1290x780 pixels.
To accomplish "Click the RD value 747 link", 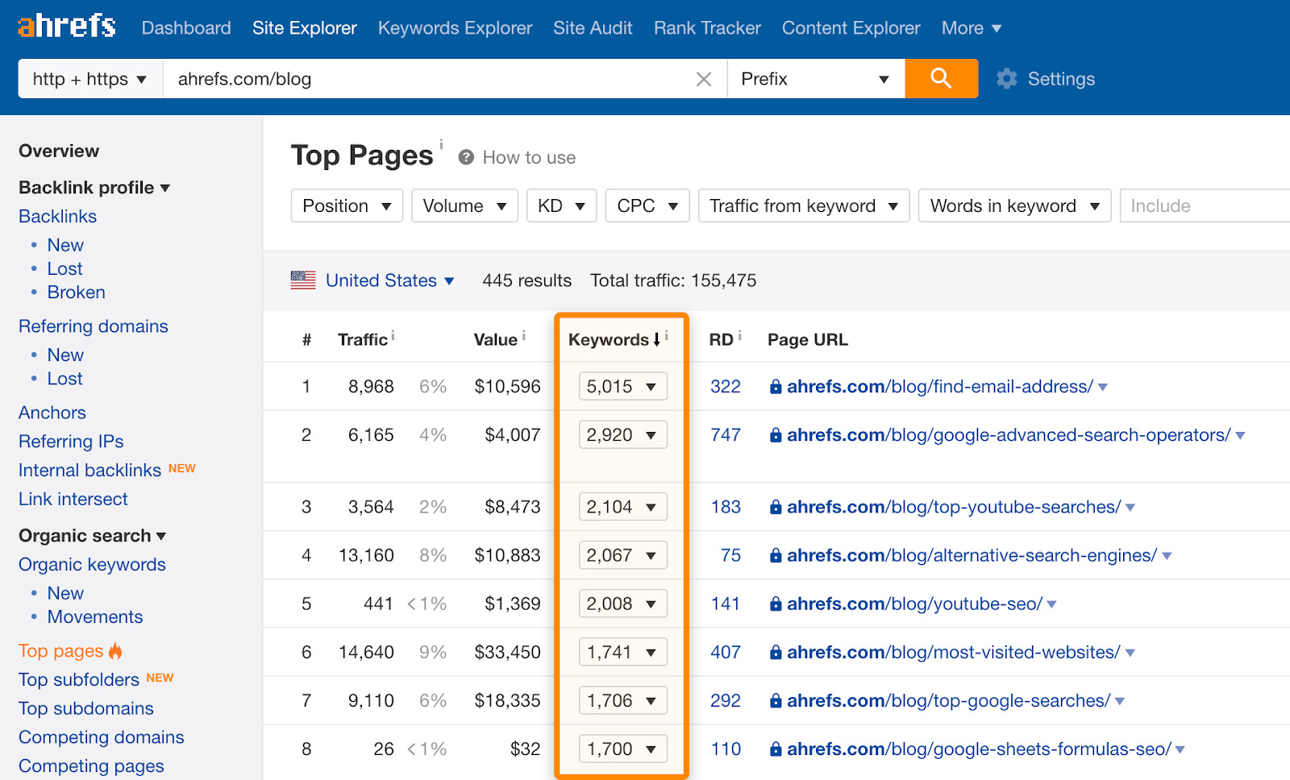I will click(x=725, y=434).
